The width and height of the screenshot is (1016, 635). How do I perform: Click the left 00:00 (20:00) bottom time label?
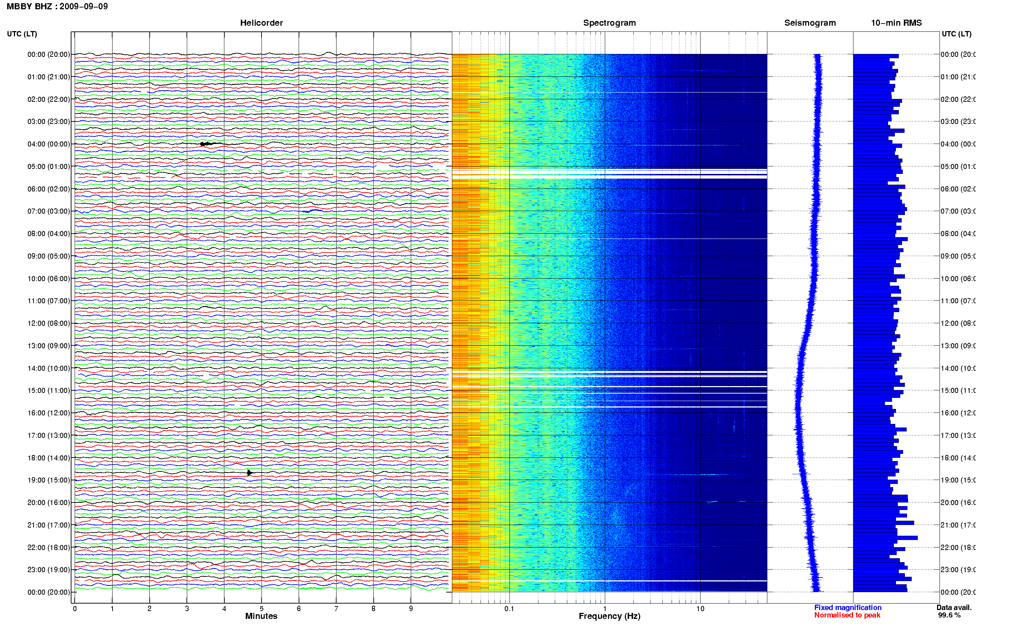tap(48, 592)
